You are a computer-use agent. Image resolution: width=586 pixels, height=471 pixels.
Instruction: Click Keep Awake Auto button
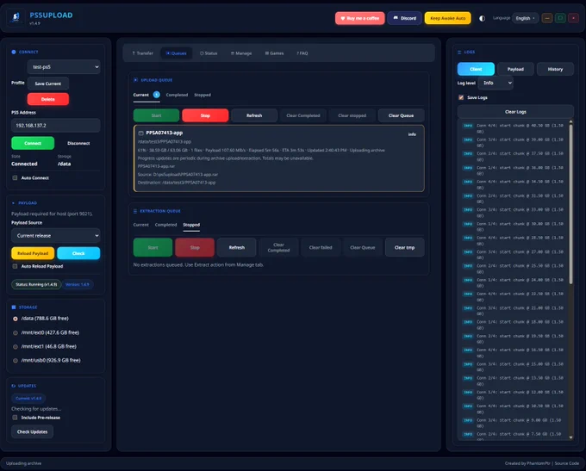[448, 18]
